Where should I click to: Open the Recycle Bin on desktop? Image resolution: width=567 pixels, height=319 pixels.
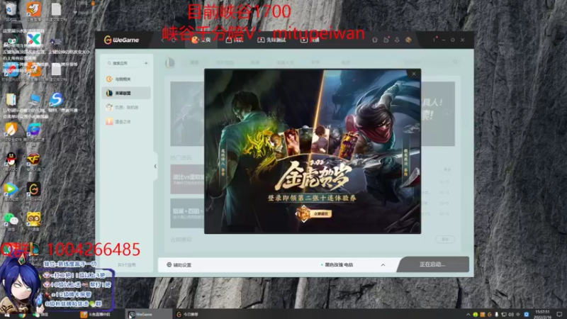point(11,10)
